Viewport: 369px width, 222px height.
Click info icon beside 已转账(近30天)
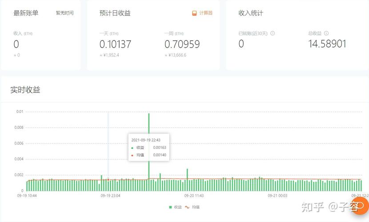pyautogui.click(x=273, y=33)
